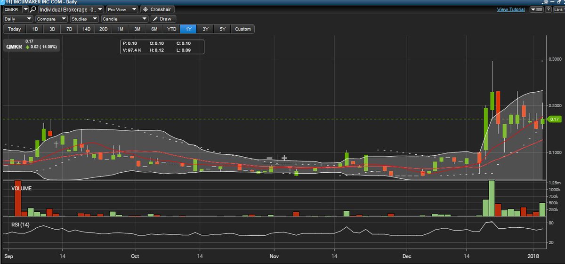565x264 pixels.
Task: Select the Today time range
Action: [x=14, y=29]
